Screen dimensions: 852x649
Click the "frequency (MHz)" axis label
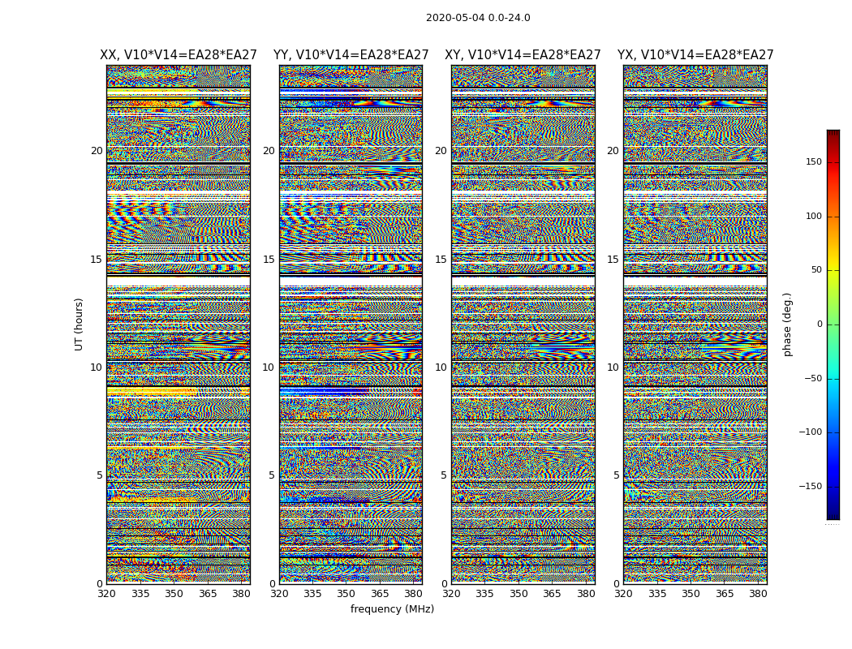[x=392, y=609]
